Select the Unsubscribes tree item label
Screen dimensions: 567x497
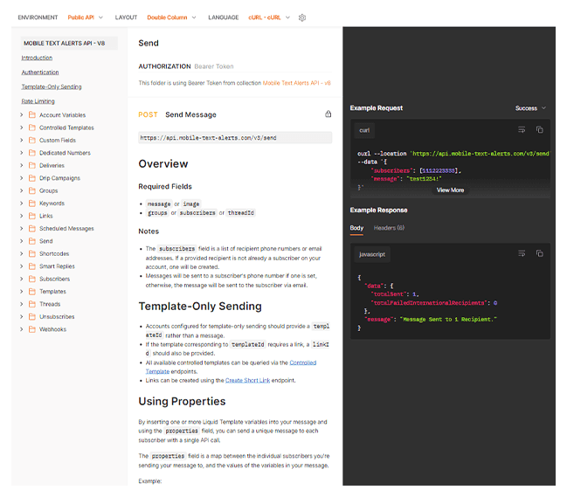pos(57,317)
